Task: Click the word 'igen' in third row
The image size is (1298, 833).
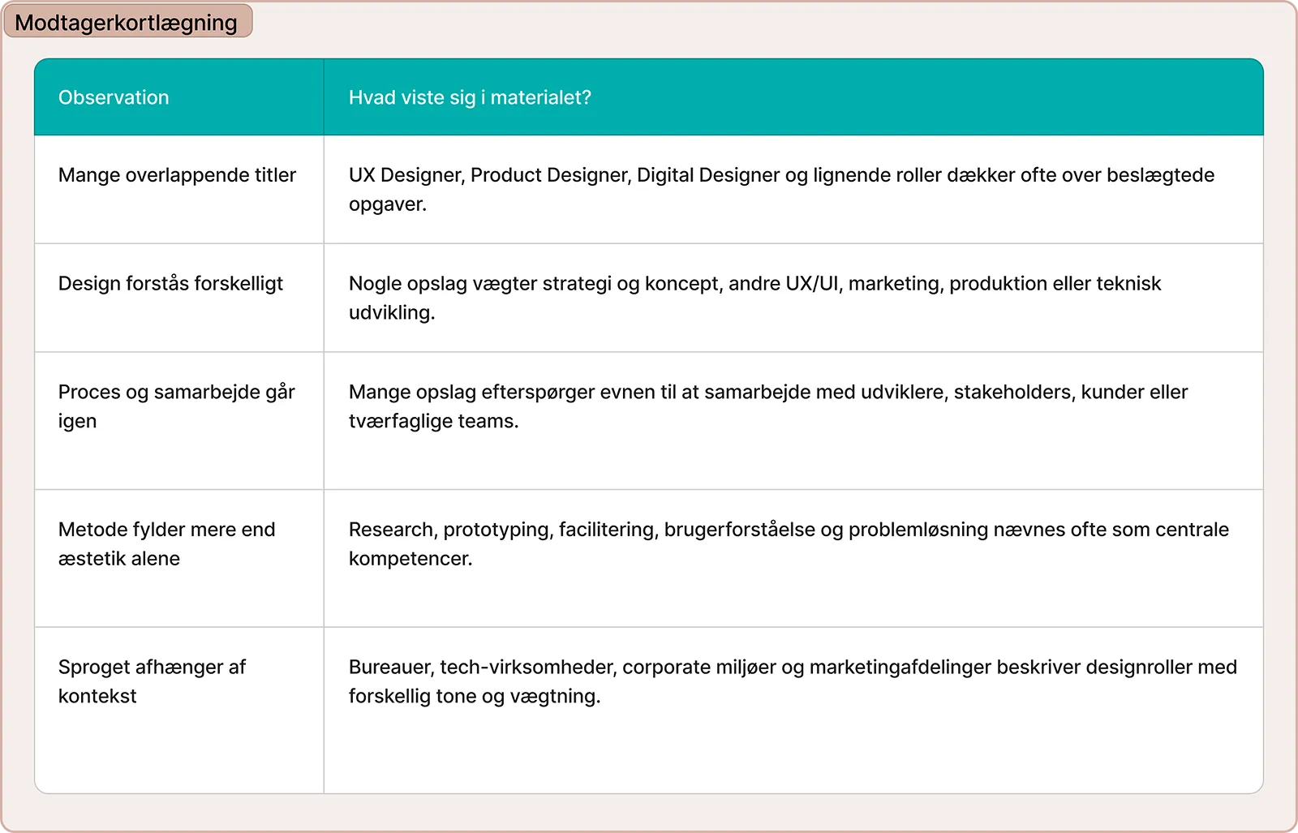Action: point(77,422)
